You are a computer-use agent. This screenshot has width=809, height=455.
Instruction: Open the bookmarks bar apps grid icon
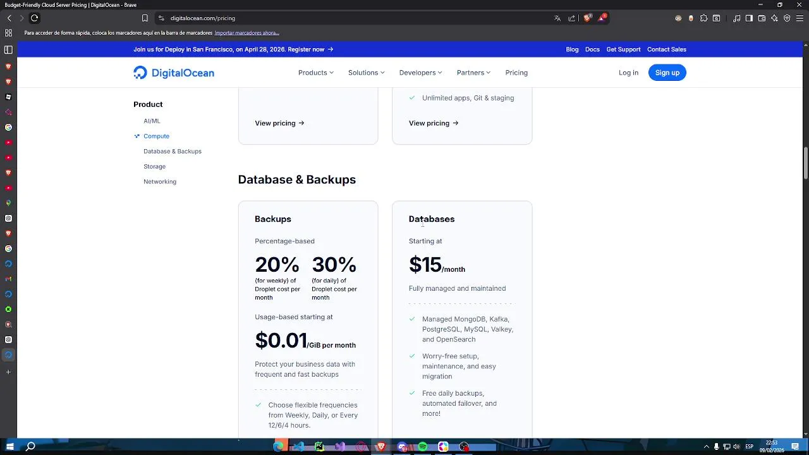click(x=8, y=33)
